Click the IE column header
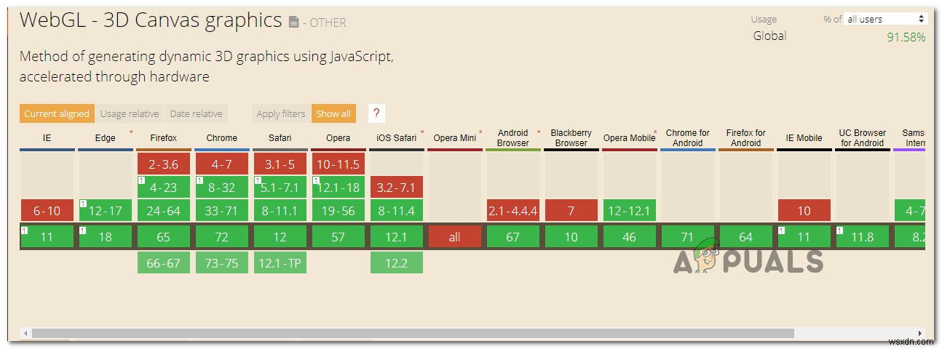Image resolution: width=942 pixels, height=349 pixels. point(47,137)
